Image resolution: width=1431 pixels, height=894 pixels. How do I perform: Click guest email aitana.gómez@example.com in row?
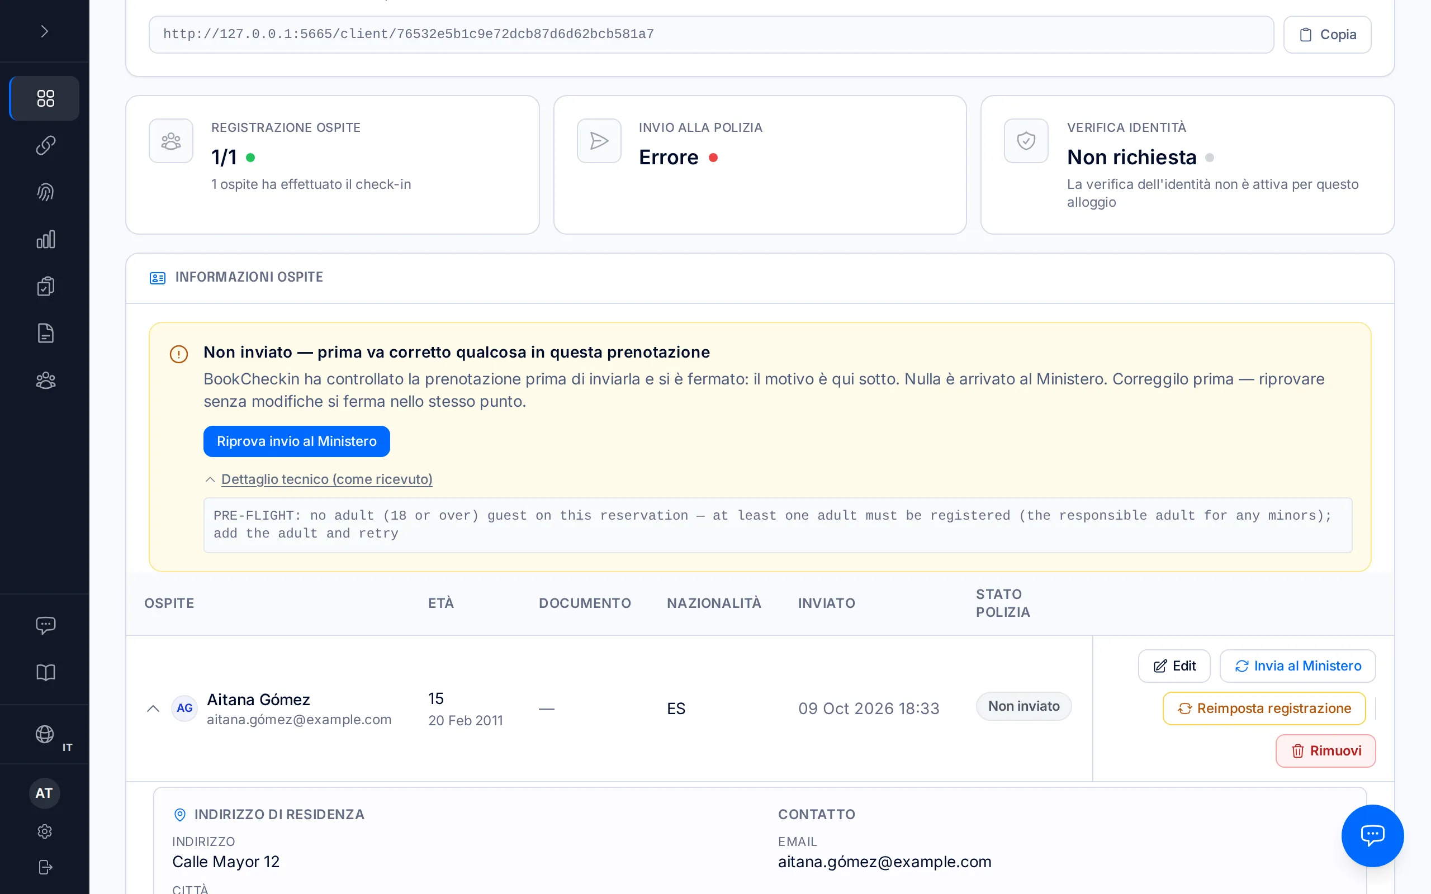[298, 720]
